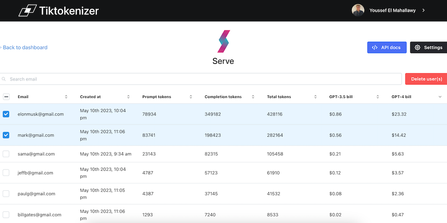The height and width of the screenshot is (223, 447).
Task: Click GPT-4 bill value $3.57
Action: [x=398, y=172]
